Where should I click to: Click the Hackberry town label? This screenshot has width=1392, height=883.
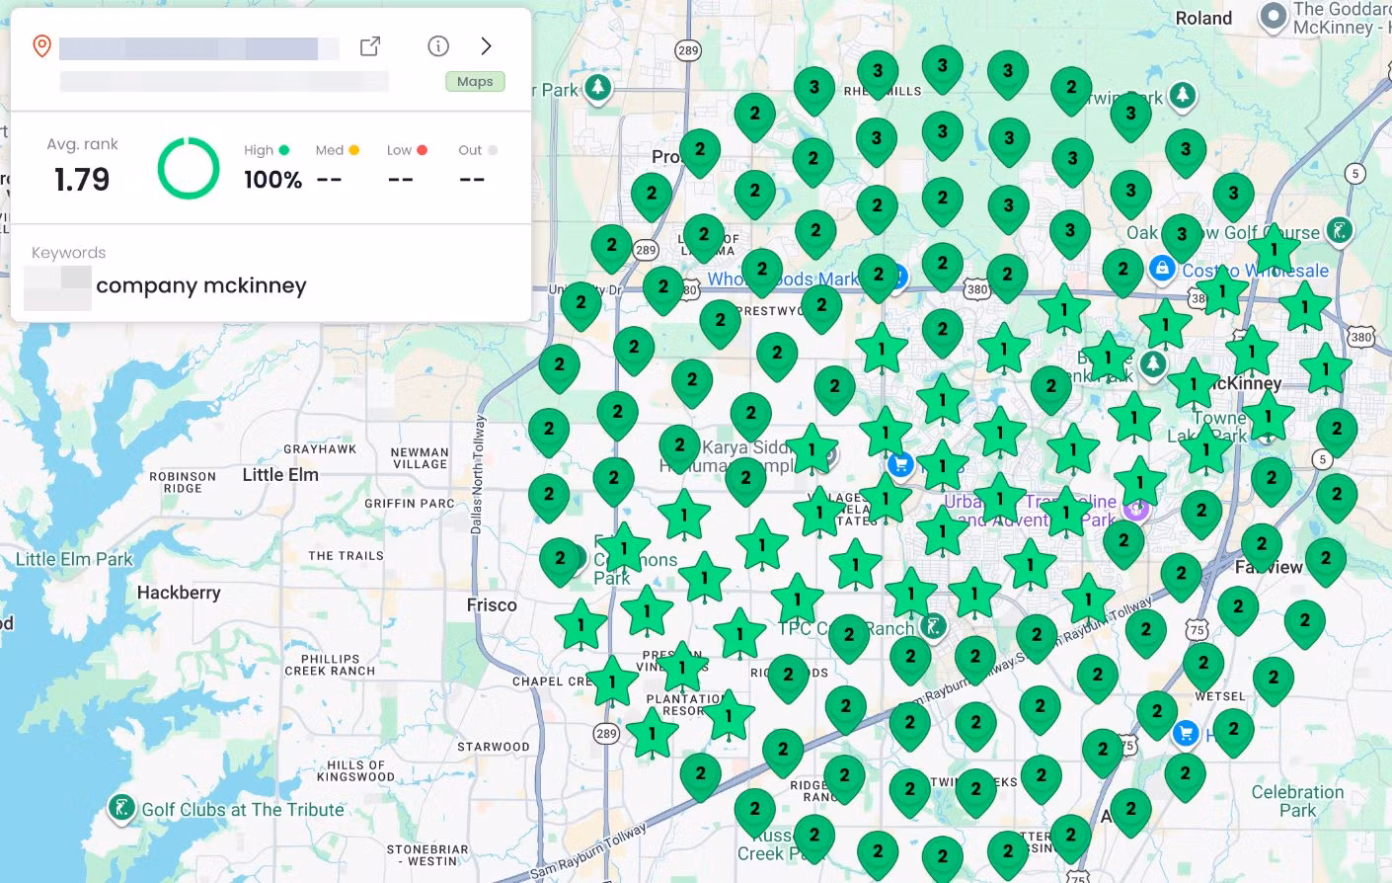click(x=179, y=593)
